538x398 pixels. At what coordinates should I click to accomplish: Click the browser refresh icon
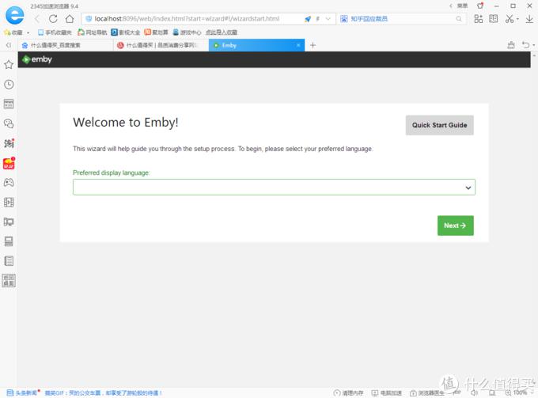[x=53, y=18]
